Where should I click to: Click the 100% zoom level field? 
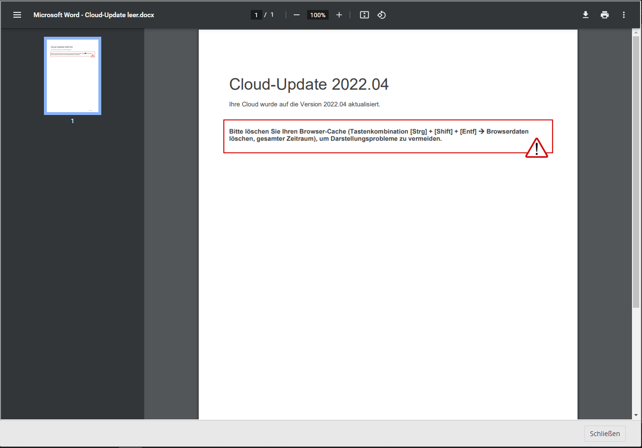tap(318, 15)
